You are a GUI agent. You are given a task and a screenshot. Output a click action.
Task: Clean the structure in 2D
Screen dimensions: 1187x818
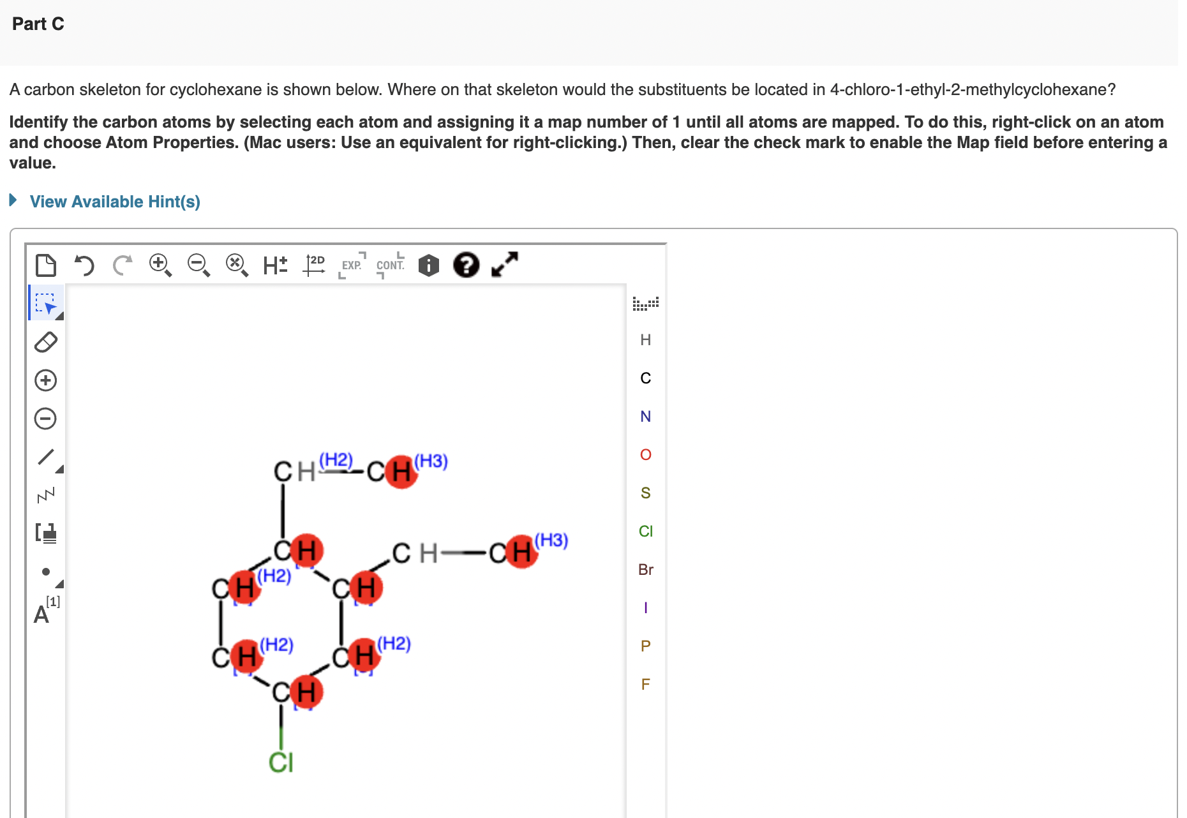point(315,265)
